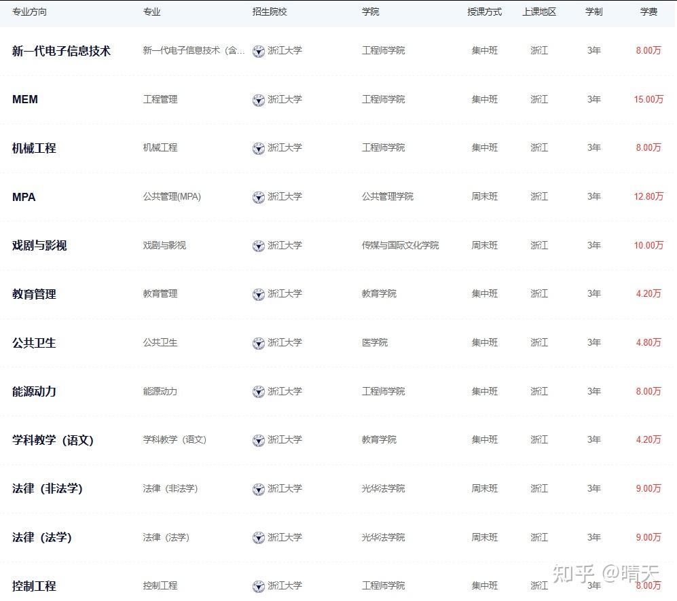Viewport: 677px width, 601px height.
Task: Open the bold 能源动力 program title
Action: 34,391
